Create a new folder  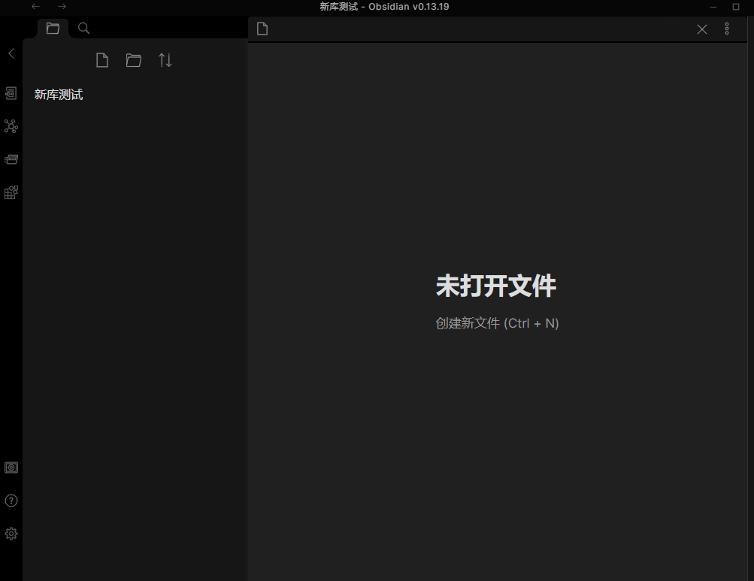click(134, 60)
